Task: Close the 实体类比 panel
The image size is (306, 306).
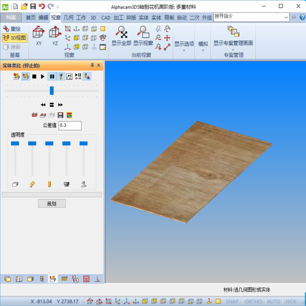Action: [99, 65]
